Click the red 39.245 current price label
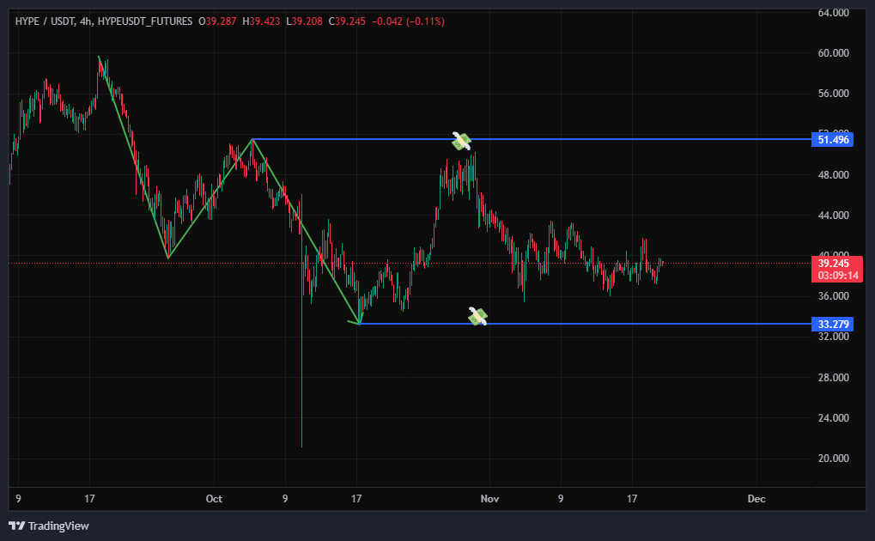 click(x=831, y=264)
